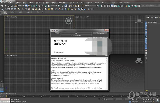Toggle the Percent Snap button
The width and height of the screenshot is (160, 103).
click(x=76, y=6)
